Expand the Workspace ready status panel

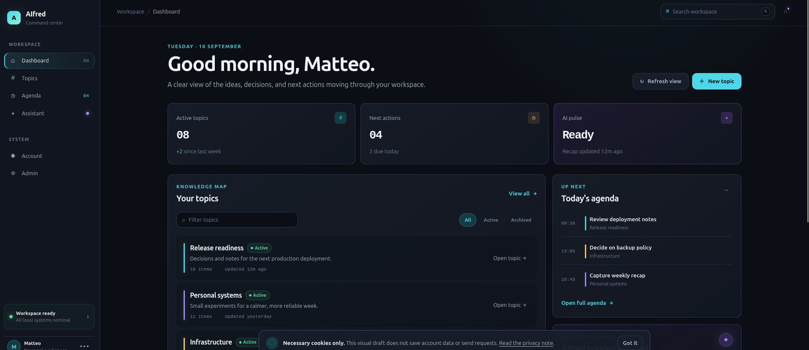[x=49, y=317]
